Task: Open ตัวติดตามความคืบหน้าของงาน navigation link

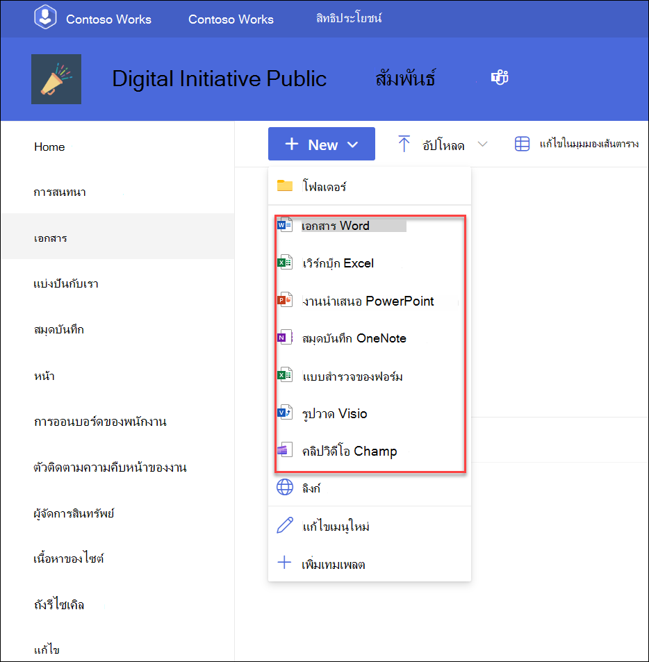Action: click(110, 467)
